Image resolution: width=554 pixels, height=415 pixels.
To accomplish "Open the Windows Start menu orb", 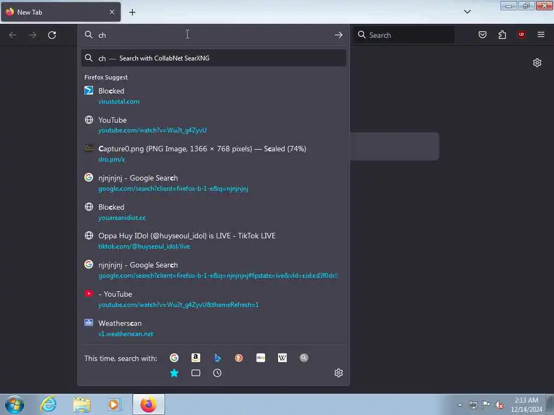I will click(x=15, y=404).
